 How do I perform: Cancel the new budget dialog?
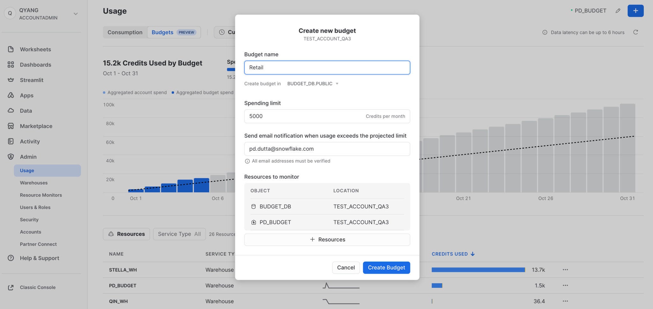pos(346,268)
